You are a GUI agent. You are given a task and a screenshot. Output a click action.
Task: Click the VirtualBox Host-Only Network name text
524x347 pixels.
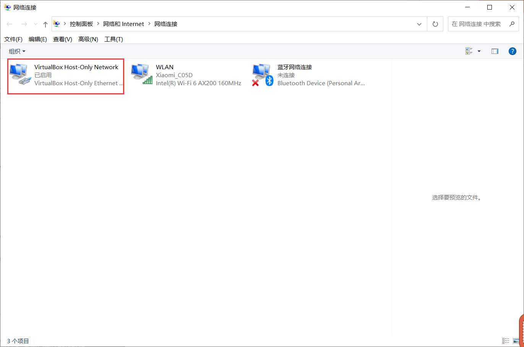[x=76, y=67]
